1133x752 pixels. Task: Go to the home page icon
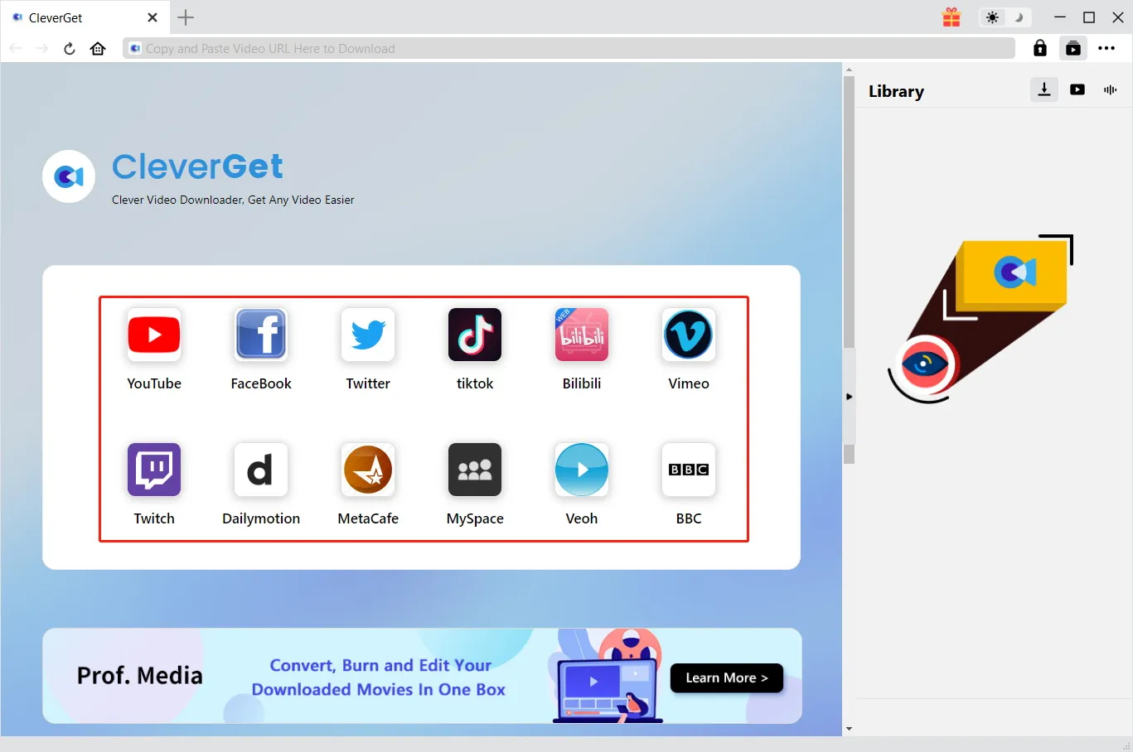(x=98, y=49)
